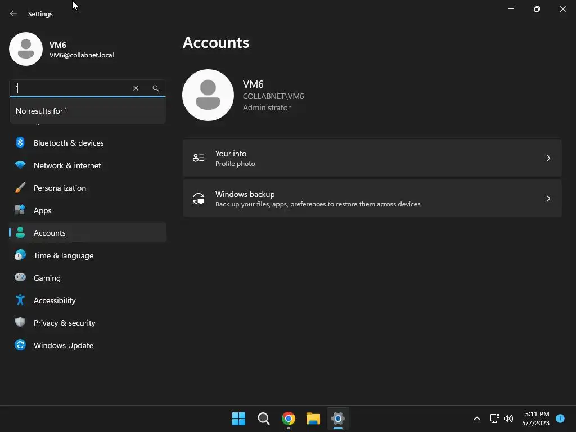This screenshot has height=432, width=576.
Task: Click the 'No results for' message
Action: tap(42, 111)
